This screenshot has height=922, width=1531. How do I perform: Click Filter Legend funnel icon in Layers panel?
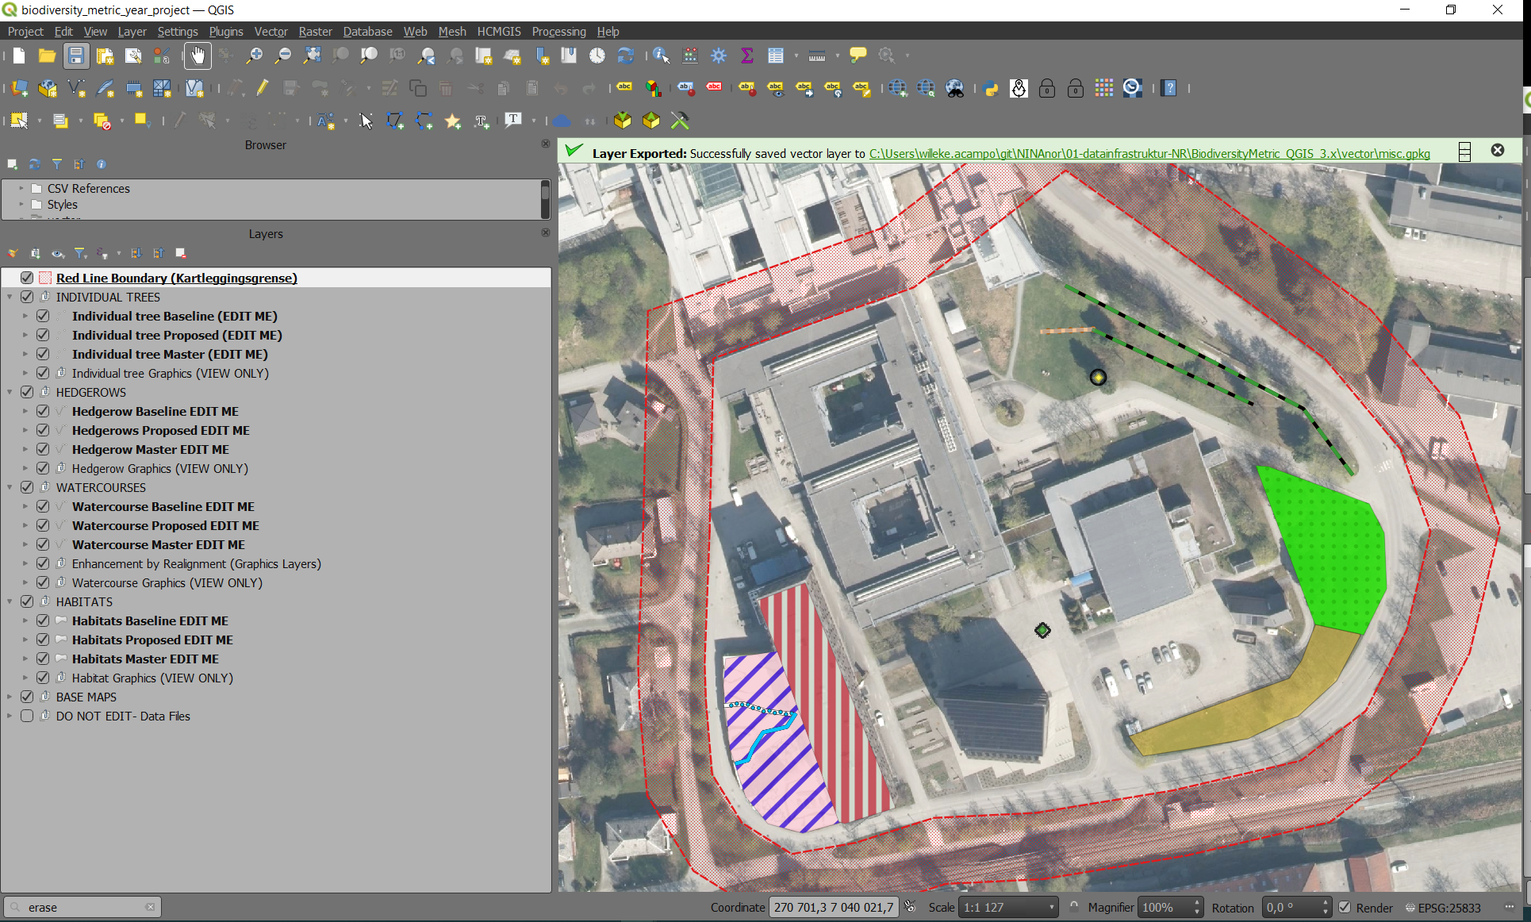tap(80, 253)
